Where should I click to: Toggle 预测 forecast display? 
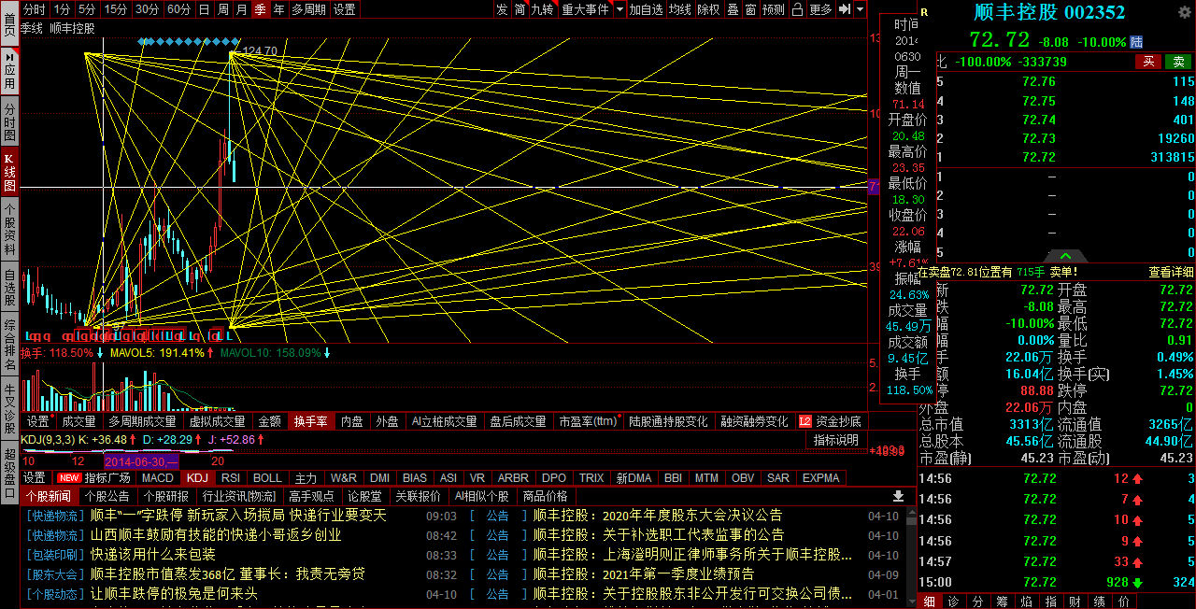774,9
